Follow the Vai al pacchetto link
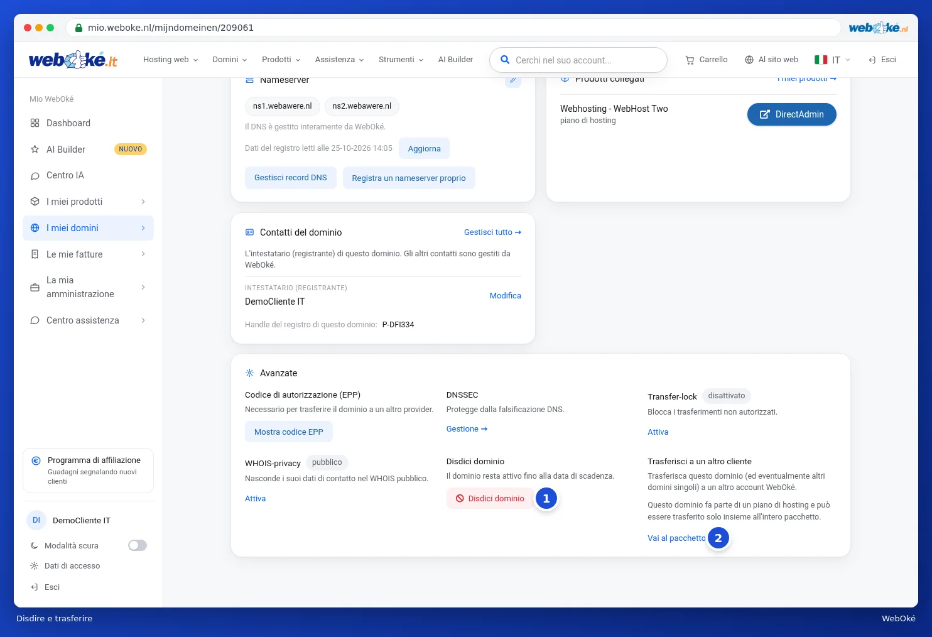Screen dimensions: 932x637 pos(676,538)
